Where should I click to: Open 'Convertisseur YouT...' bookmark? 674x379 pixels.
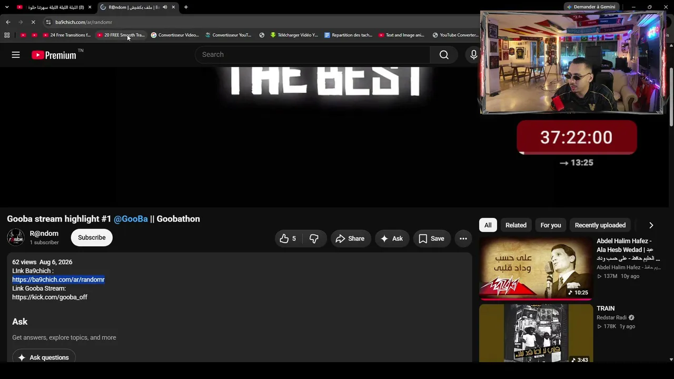[x=229, y=35]
